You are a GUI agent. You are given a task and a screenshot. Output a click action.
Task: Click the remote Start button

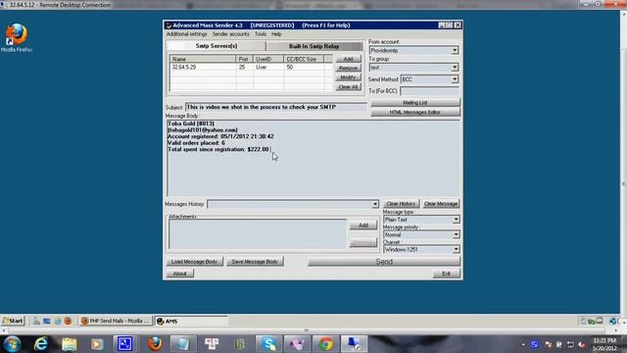click(x=13, y=321)
